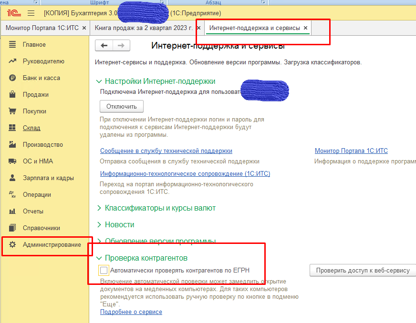Expand the Новости section
The height and width of the screenshot is (323, 416).
99,225
